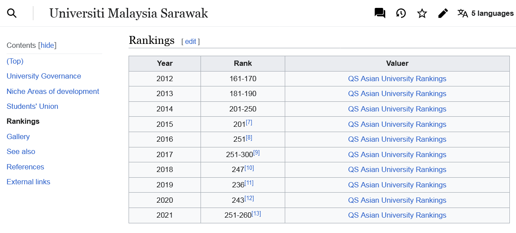Open citation [13] beside 251-260 rank
516x233 pixels.
(x=256, y=214)
